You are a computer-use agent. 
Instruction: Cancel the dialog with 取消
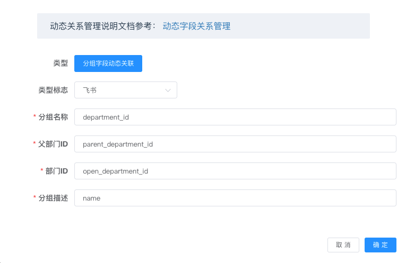(343, 245)
